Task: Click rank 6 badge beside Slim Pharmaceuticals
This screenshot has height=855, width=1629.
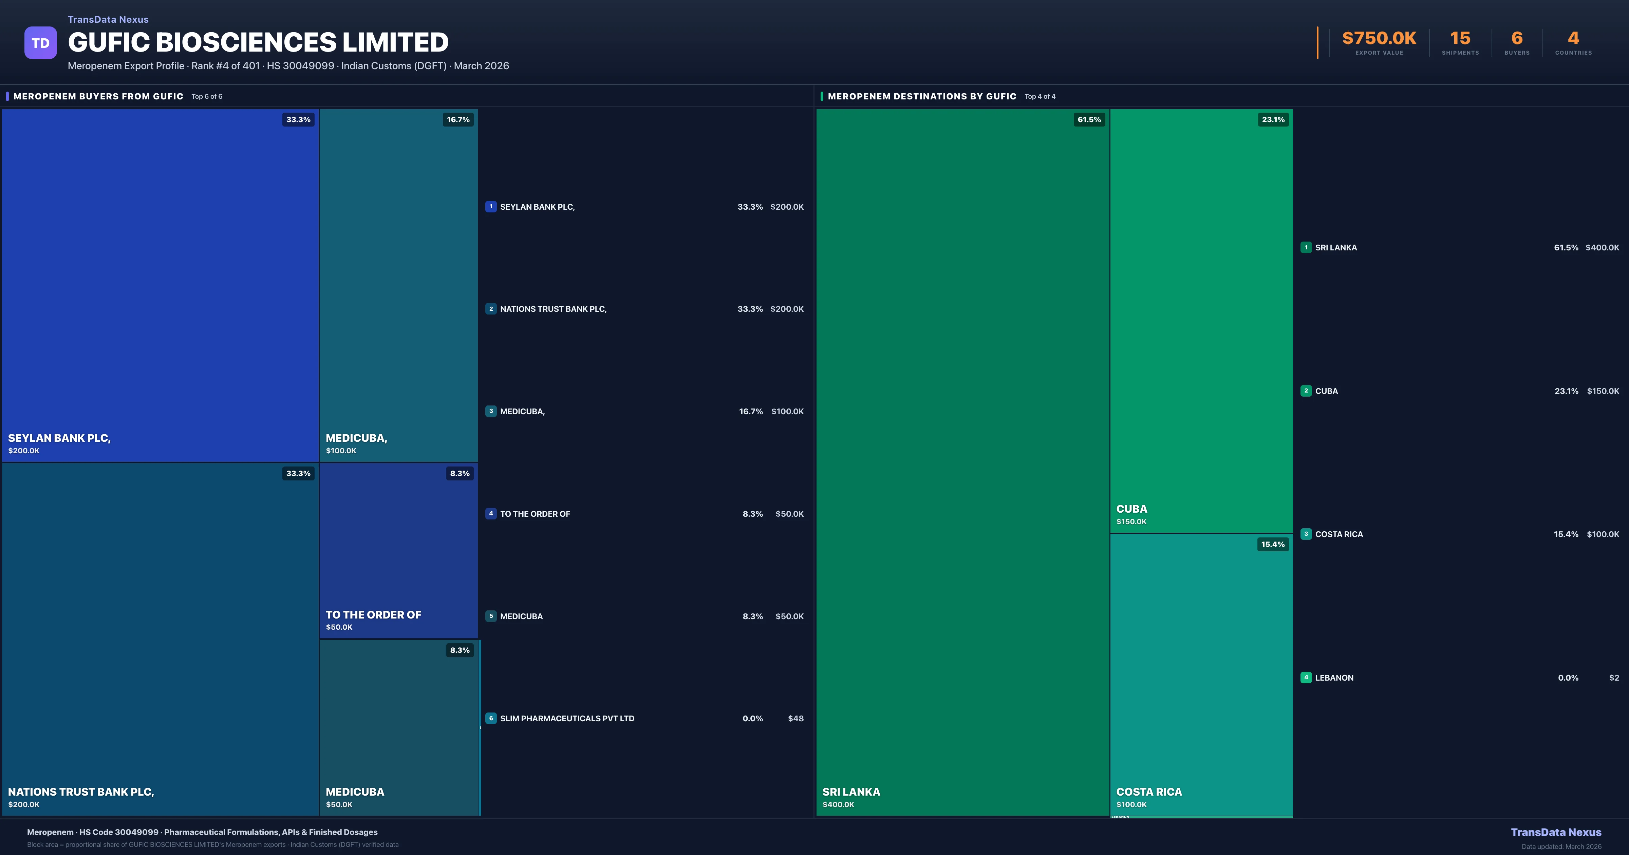Action: point(491,718)
